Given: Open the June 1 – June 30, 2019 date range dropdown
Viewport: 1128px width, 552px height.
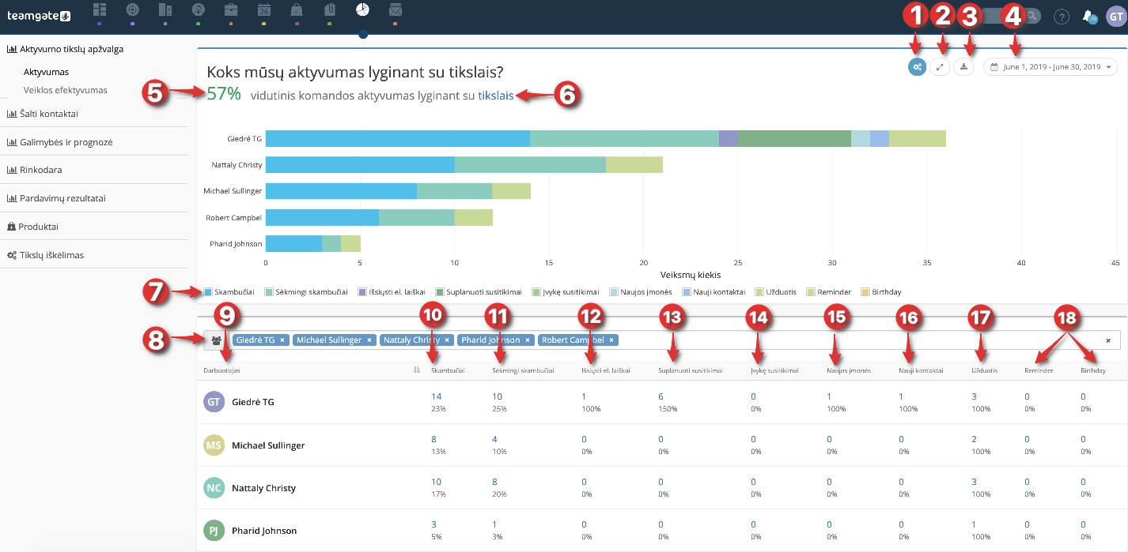Looking at the screenshot, I should [x=1050, y=67].
